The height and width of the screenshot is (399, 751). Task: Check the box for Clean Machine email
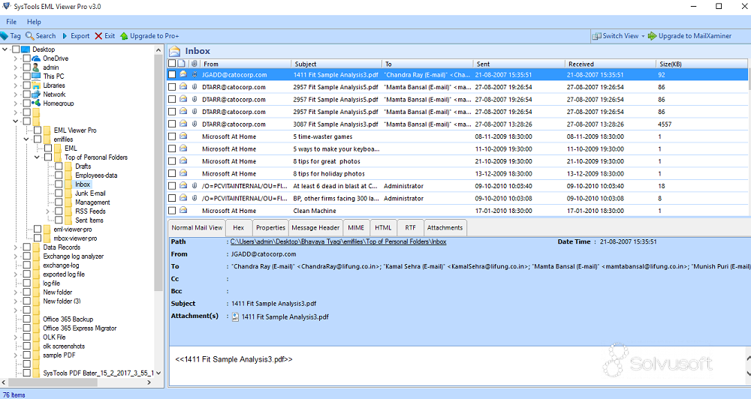pyautogui.click(x=172, y=211)
